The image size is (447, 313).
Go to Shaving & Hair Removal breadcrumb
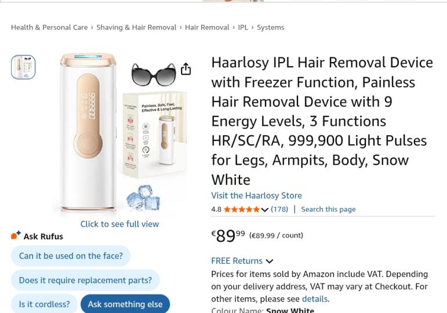click(x=136, y=27)
